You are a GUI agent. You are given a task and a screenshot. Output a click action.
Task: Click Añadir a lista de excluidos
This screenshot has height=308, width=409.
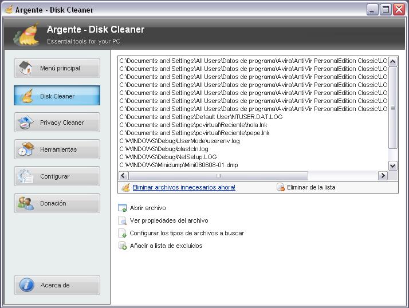pyautogui.click(x=166, y=246)
